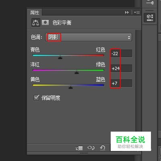
Task: Click the brush presets icon at top right
Action: [x=150, y=3]
